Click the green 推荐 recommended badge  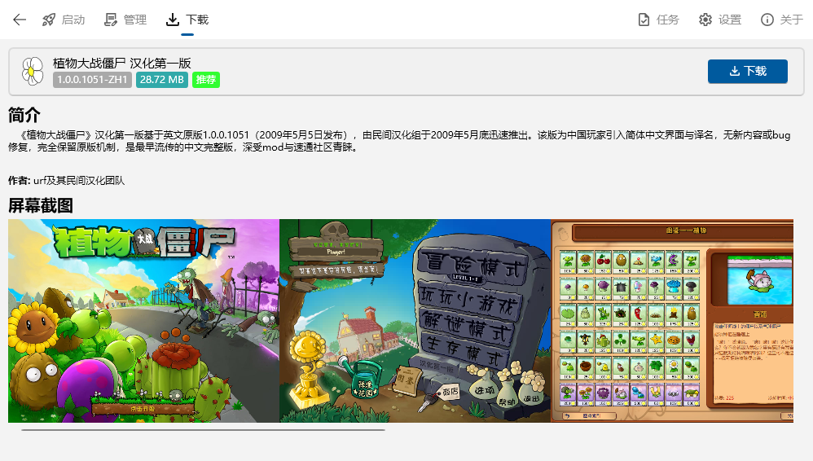coord(206,80)
